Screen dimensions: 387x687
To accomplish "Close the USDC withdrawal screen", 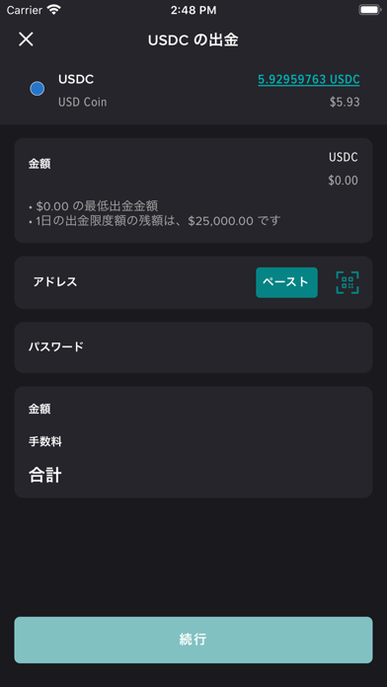I will [26, 39].
